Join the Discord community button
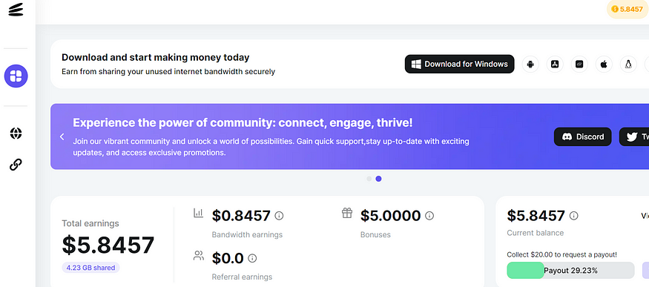 click(x=582, y=136)
